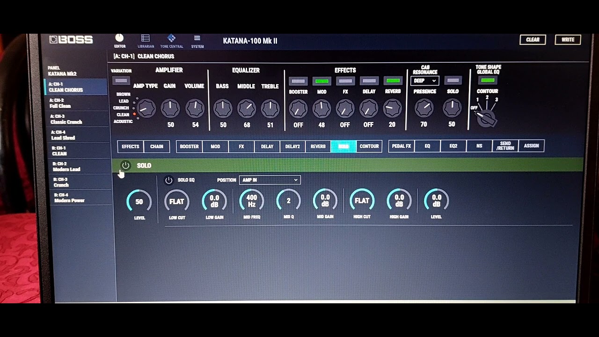Open the PEDAL FX tab

point(402,146)
